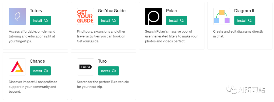Install the Tutory plugin

[x=40, y=20]
